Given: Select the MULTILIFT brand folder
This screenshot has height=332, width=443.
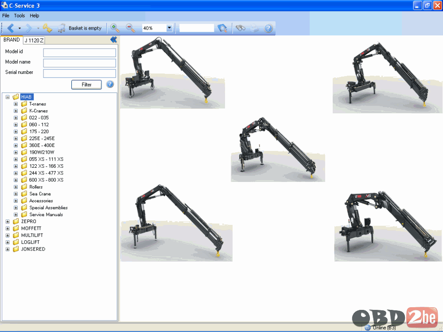Looking at the screenshot, I should point(32,235).
